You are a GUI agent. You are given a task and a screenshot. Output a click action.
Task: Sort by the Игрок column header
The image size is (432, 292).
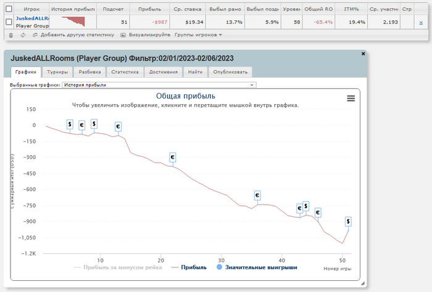31,9
